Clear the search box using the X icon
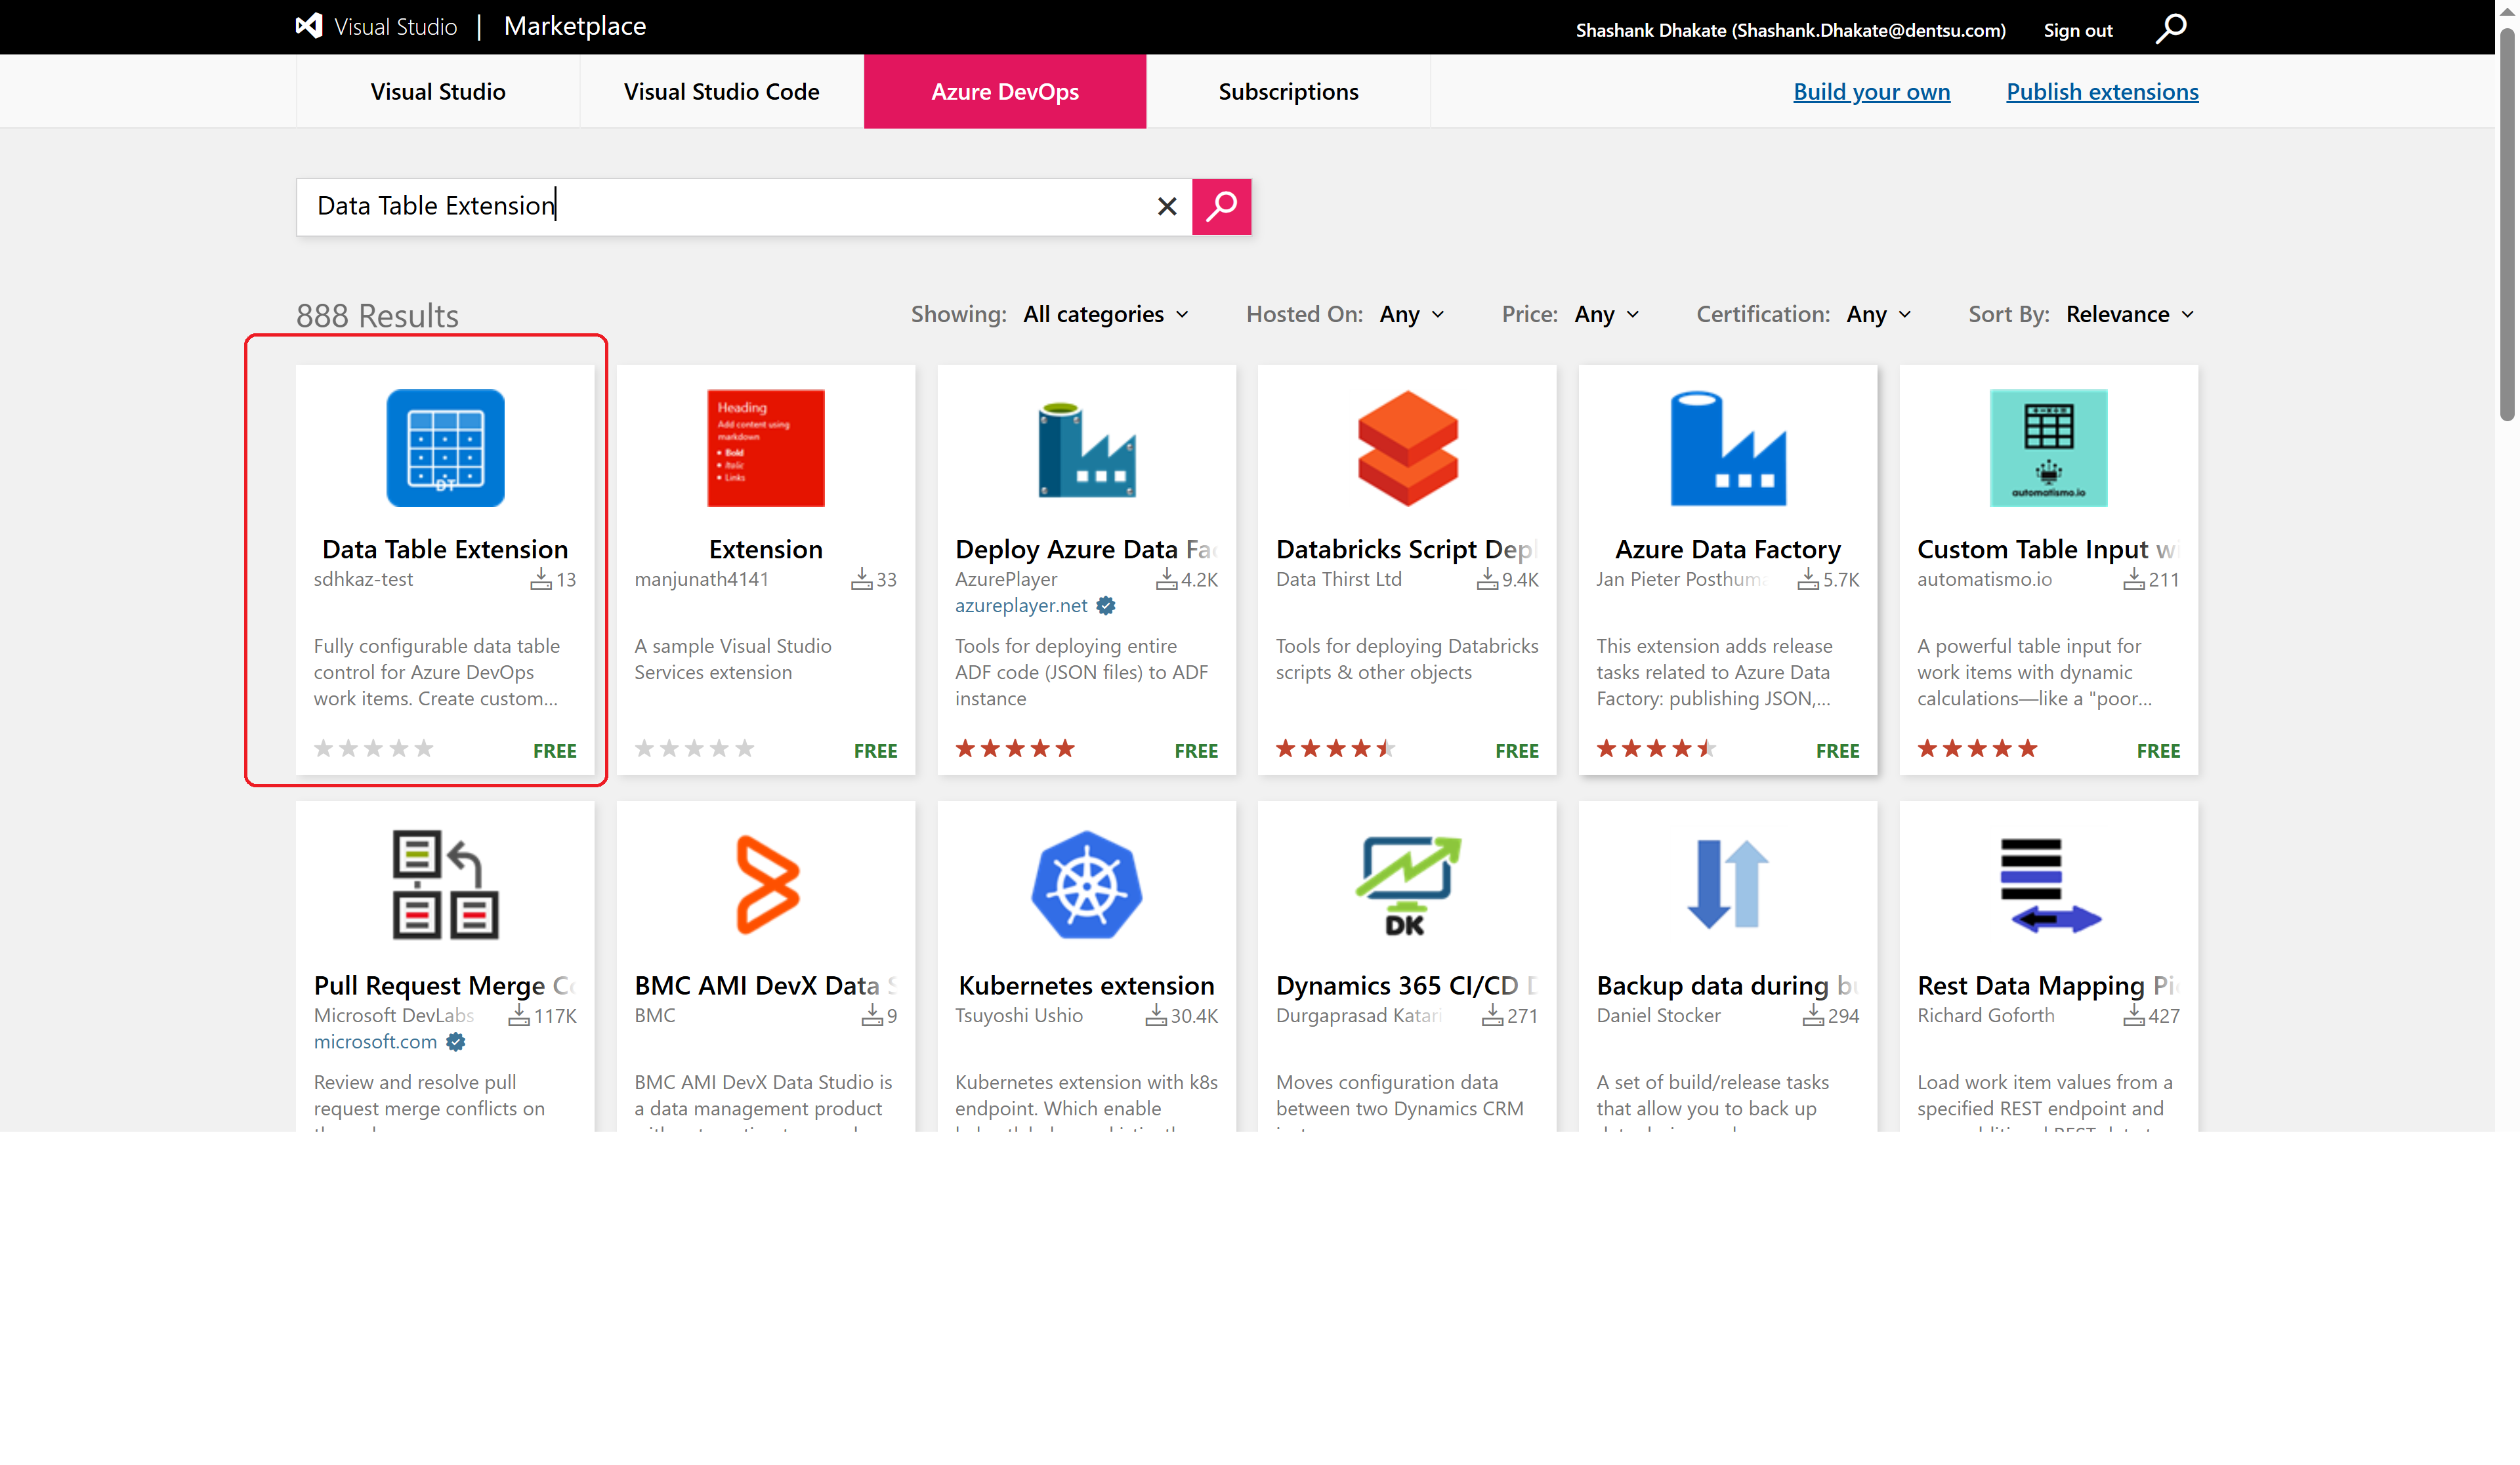2520x1465 pixels. pos(1166,206)
